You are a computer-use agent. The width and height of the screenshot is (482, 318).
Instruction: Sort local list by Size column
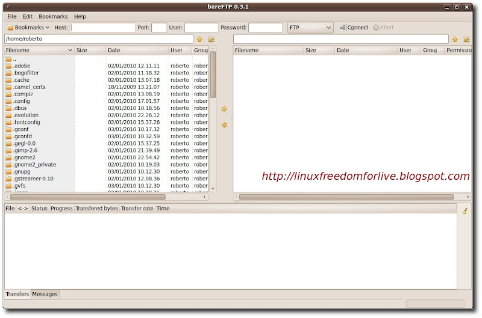pyautogui.click(x=90, y=50)
